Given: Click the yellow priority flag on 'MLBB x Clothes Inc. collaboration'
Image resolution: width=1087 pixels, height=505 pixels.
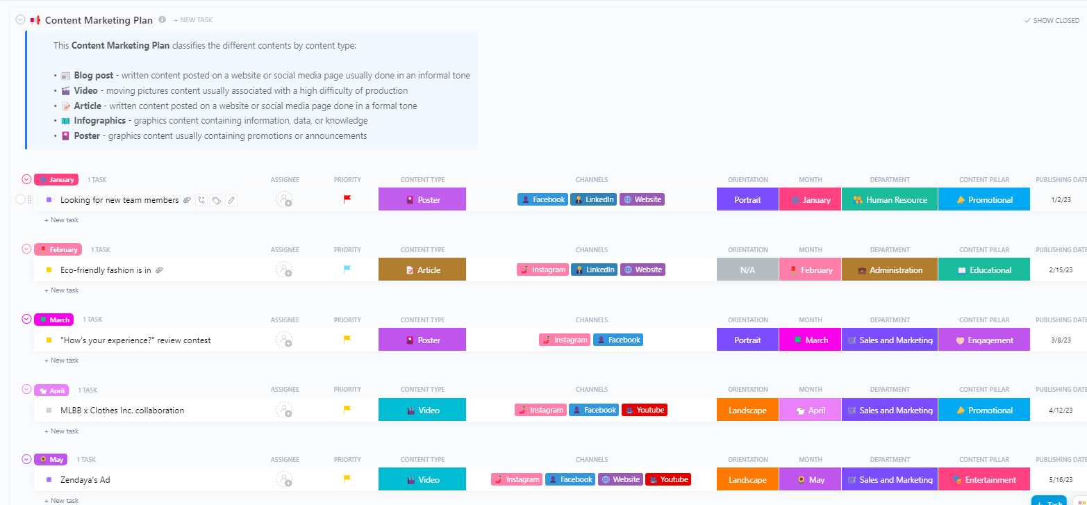Looking at the screenshot, I should point(347,410).
